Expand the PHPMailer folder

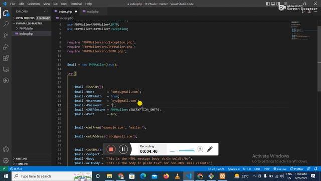[26, 28]
